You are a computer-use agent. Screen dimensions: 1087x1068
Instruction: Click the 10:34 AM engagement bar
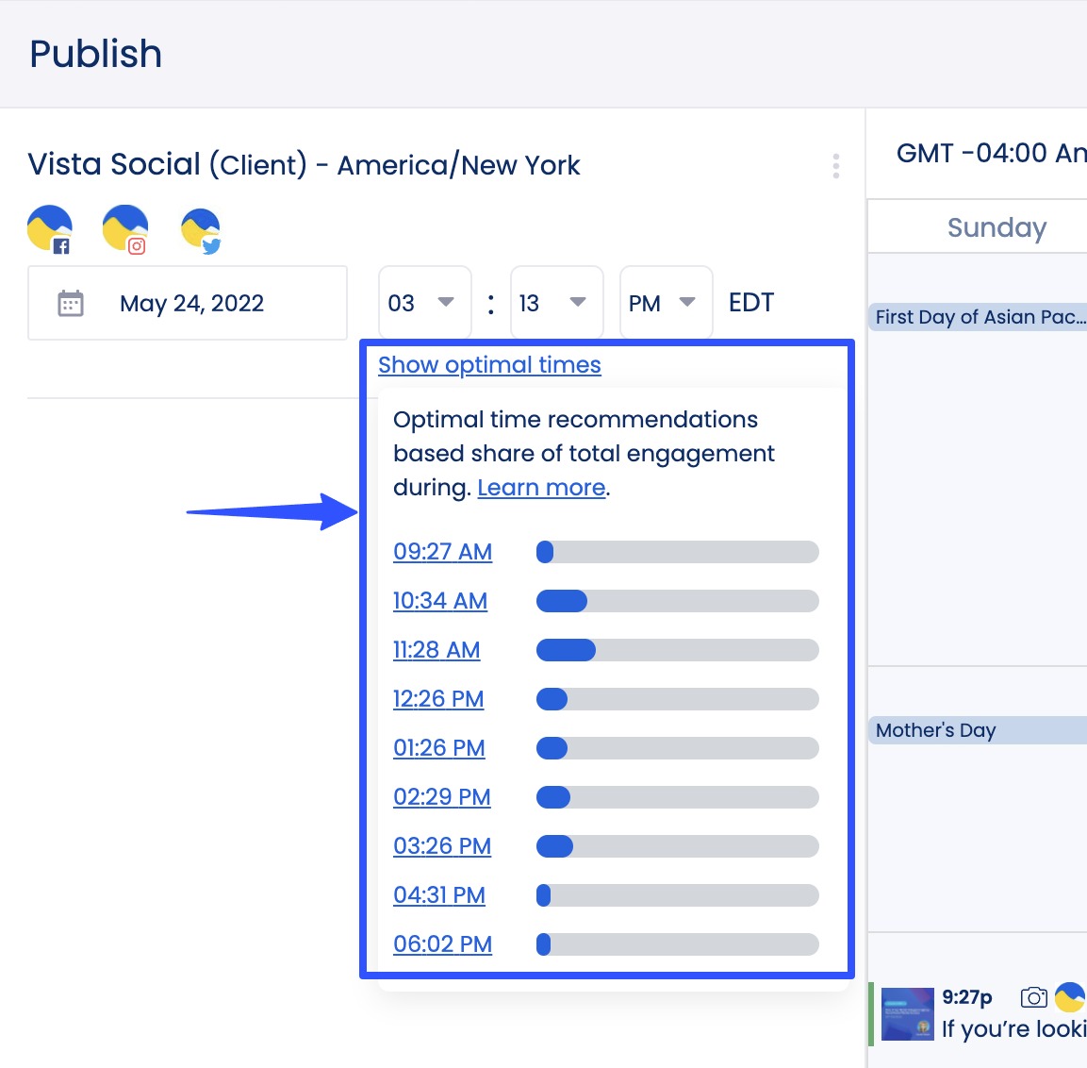coord(676,601)
